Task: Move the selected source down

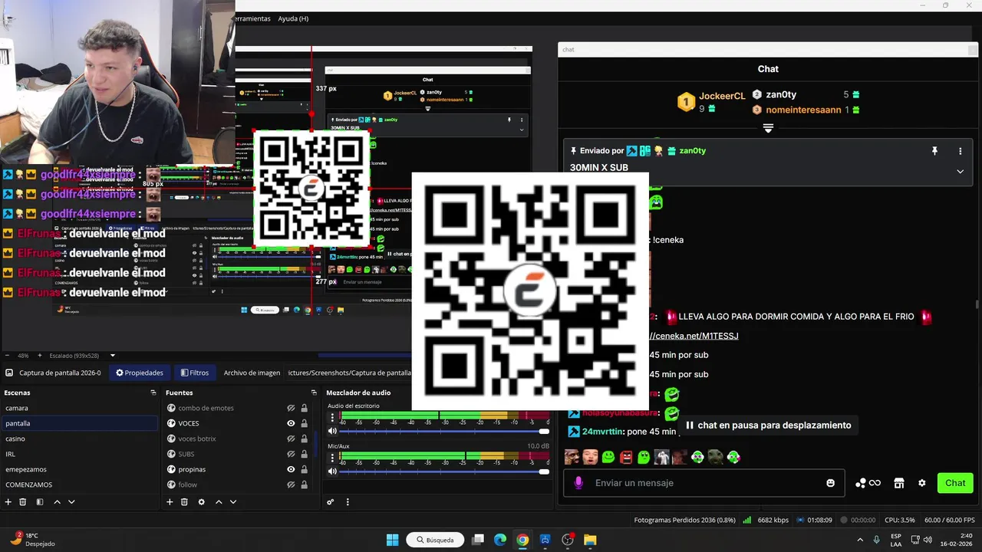Action: [233, 502]
